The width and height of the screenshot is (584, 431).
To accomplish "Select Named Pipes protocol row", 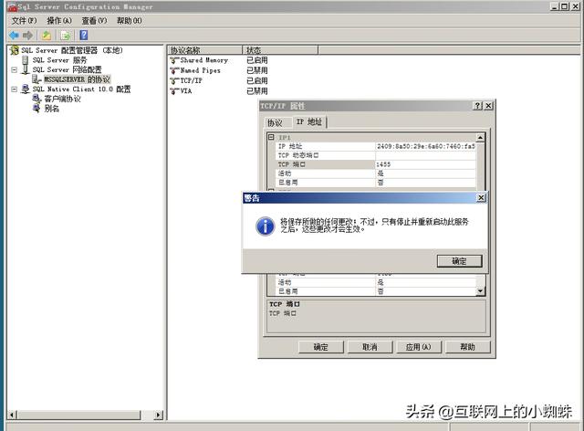I will [200, 70].
